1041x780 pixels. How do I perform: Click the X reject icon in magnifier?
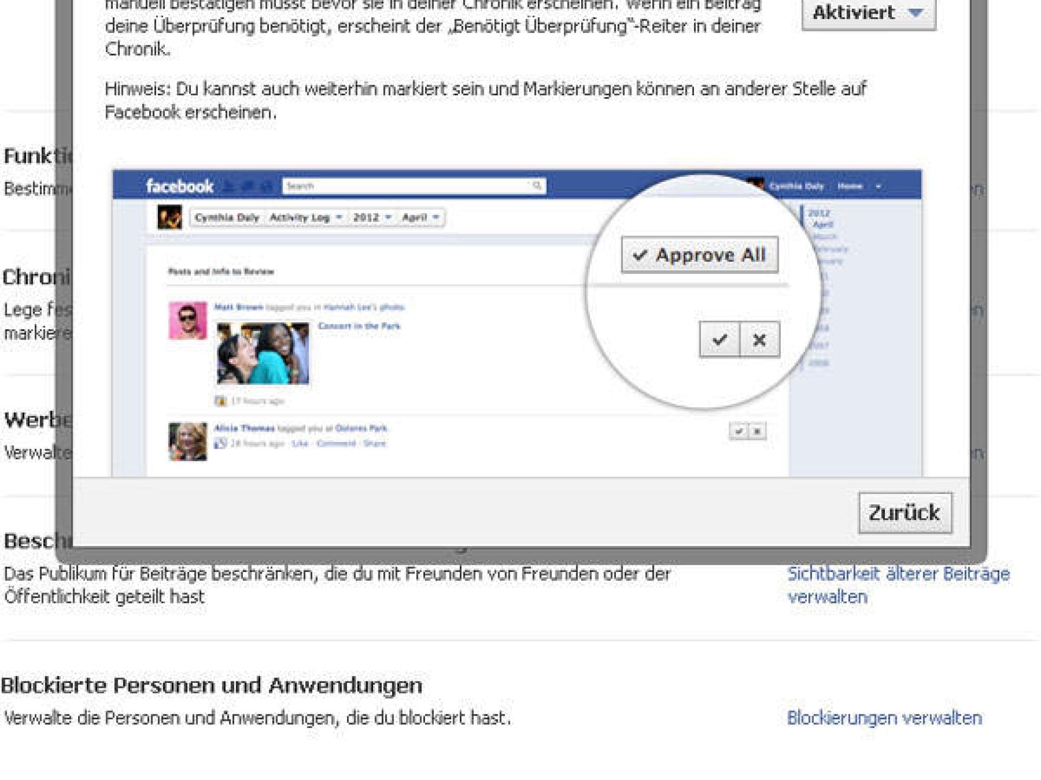pyautogui.click(x=759, y=340)
